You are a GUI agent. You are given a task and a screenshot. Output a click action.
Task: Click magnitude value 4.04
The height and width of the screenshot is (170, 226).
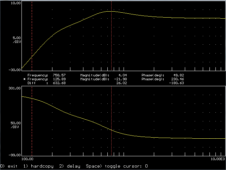pyautogui.click(x=123, y=75)
